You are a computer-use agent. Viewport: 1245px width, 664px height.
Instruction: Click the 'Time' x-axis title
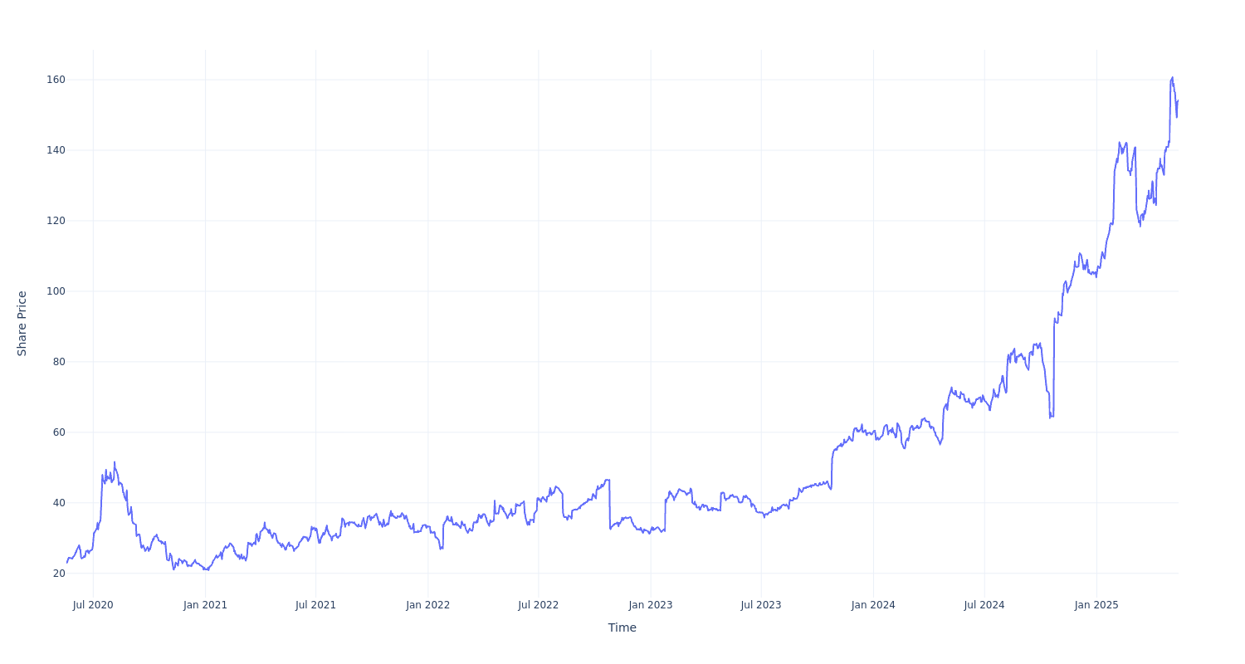tap(622, 627)
